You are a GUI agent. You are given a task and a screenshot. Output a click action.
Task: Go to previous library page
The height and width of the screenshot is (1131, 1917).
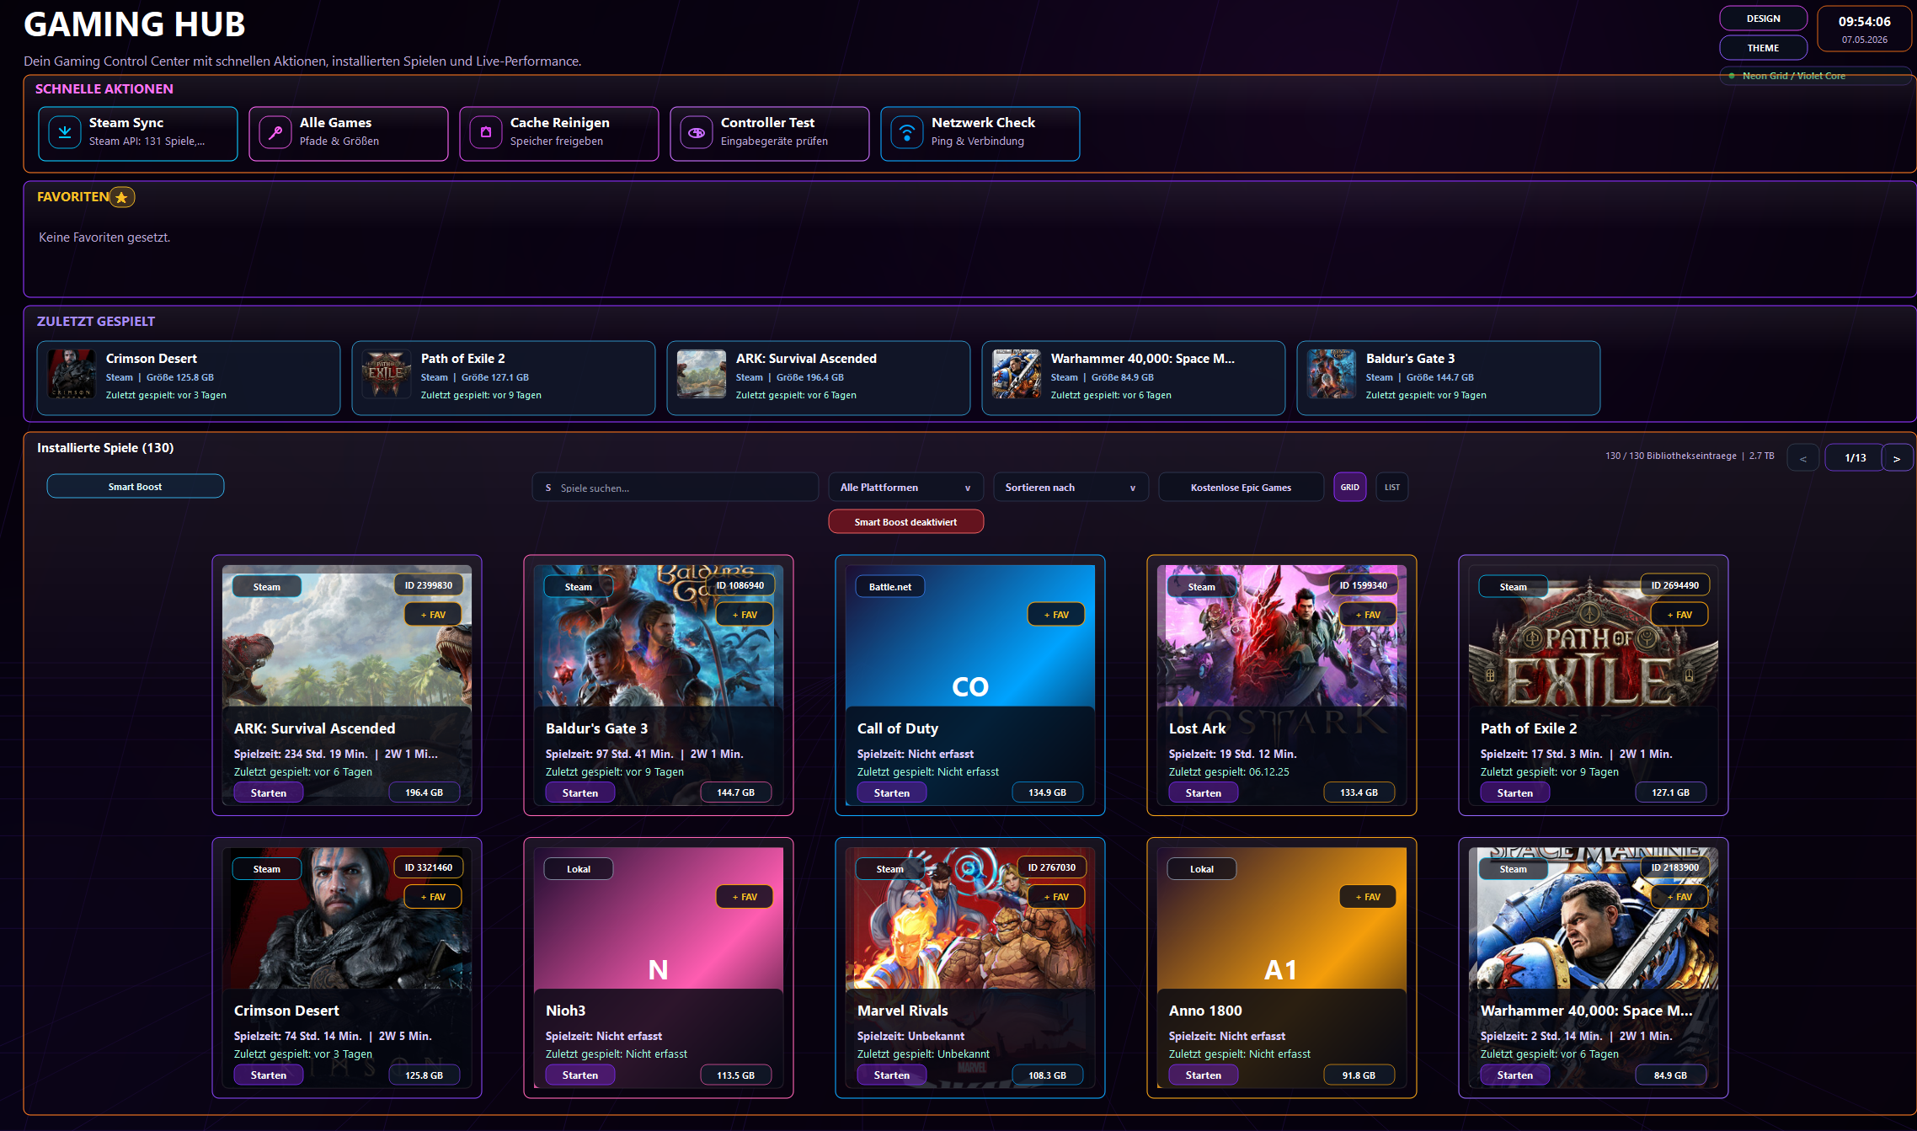(1803, 458)
